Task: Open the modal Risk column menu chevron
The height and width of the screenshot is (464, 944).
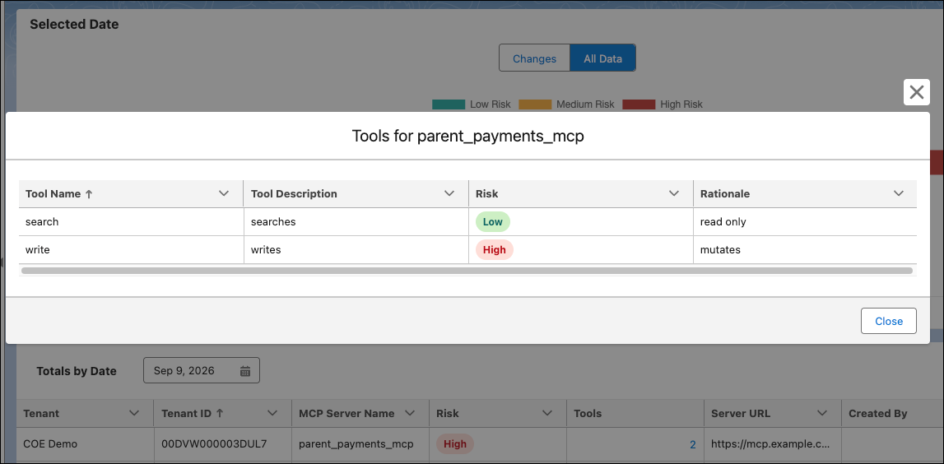Action: (x=674, y=193)
